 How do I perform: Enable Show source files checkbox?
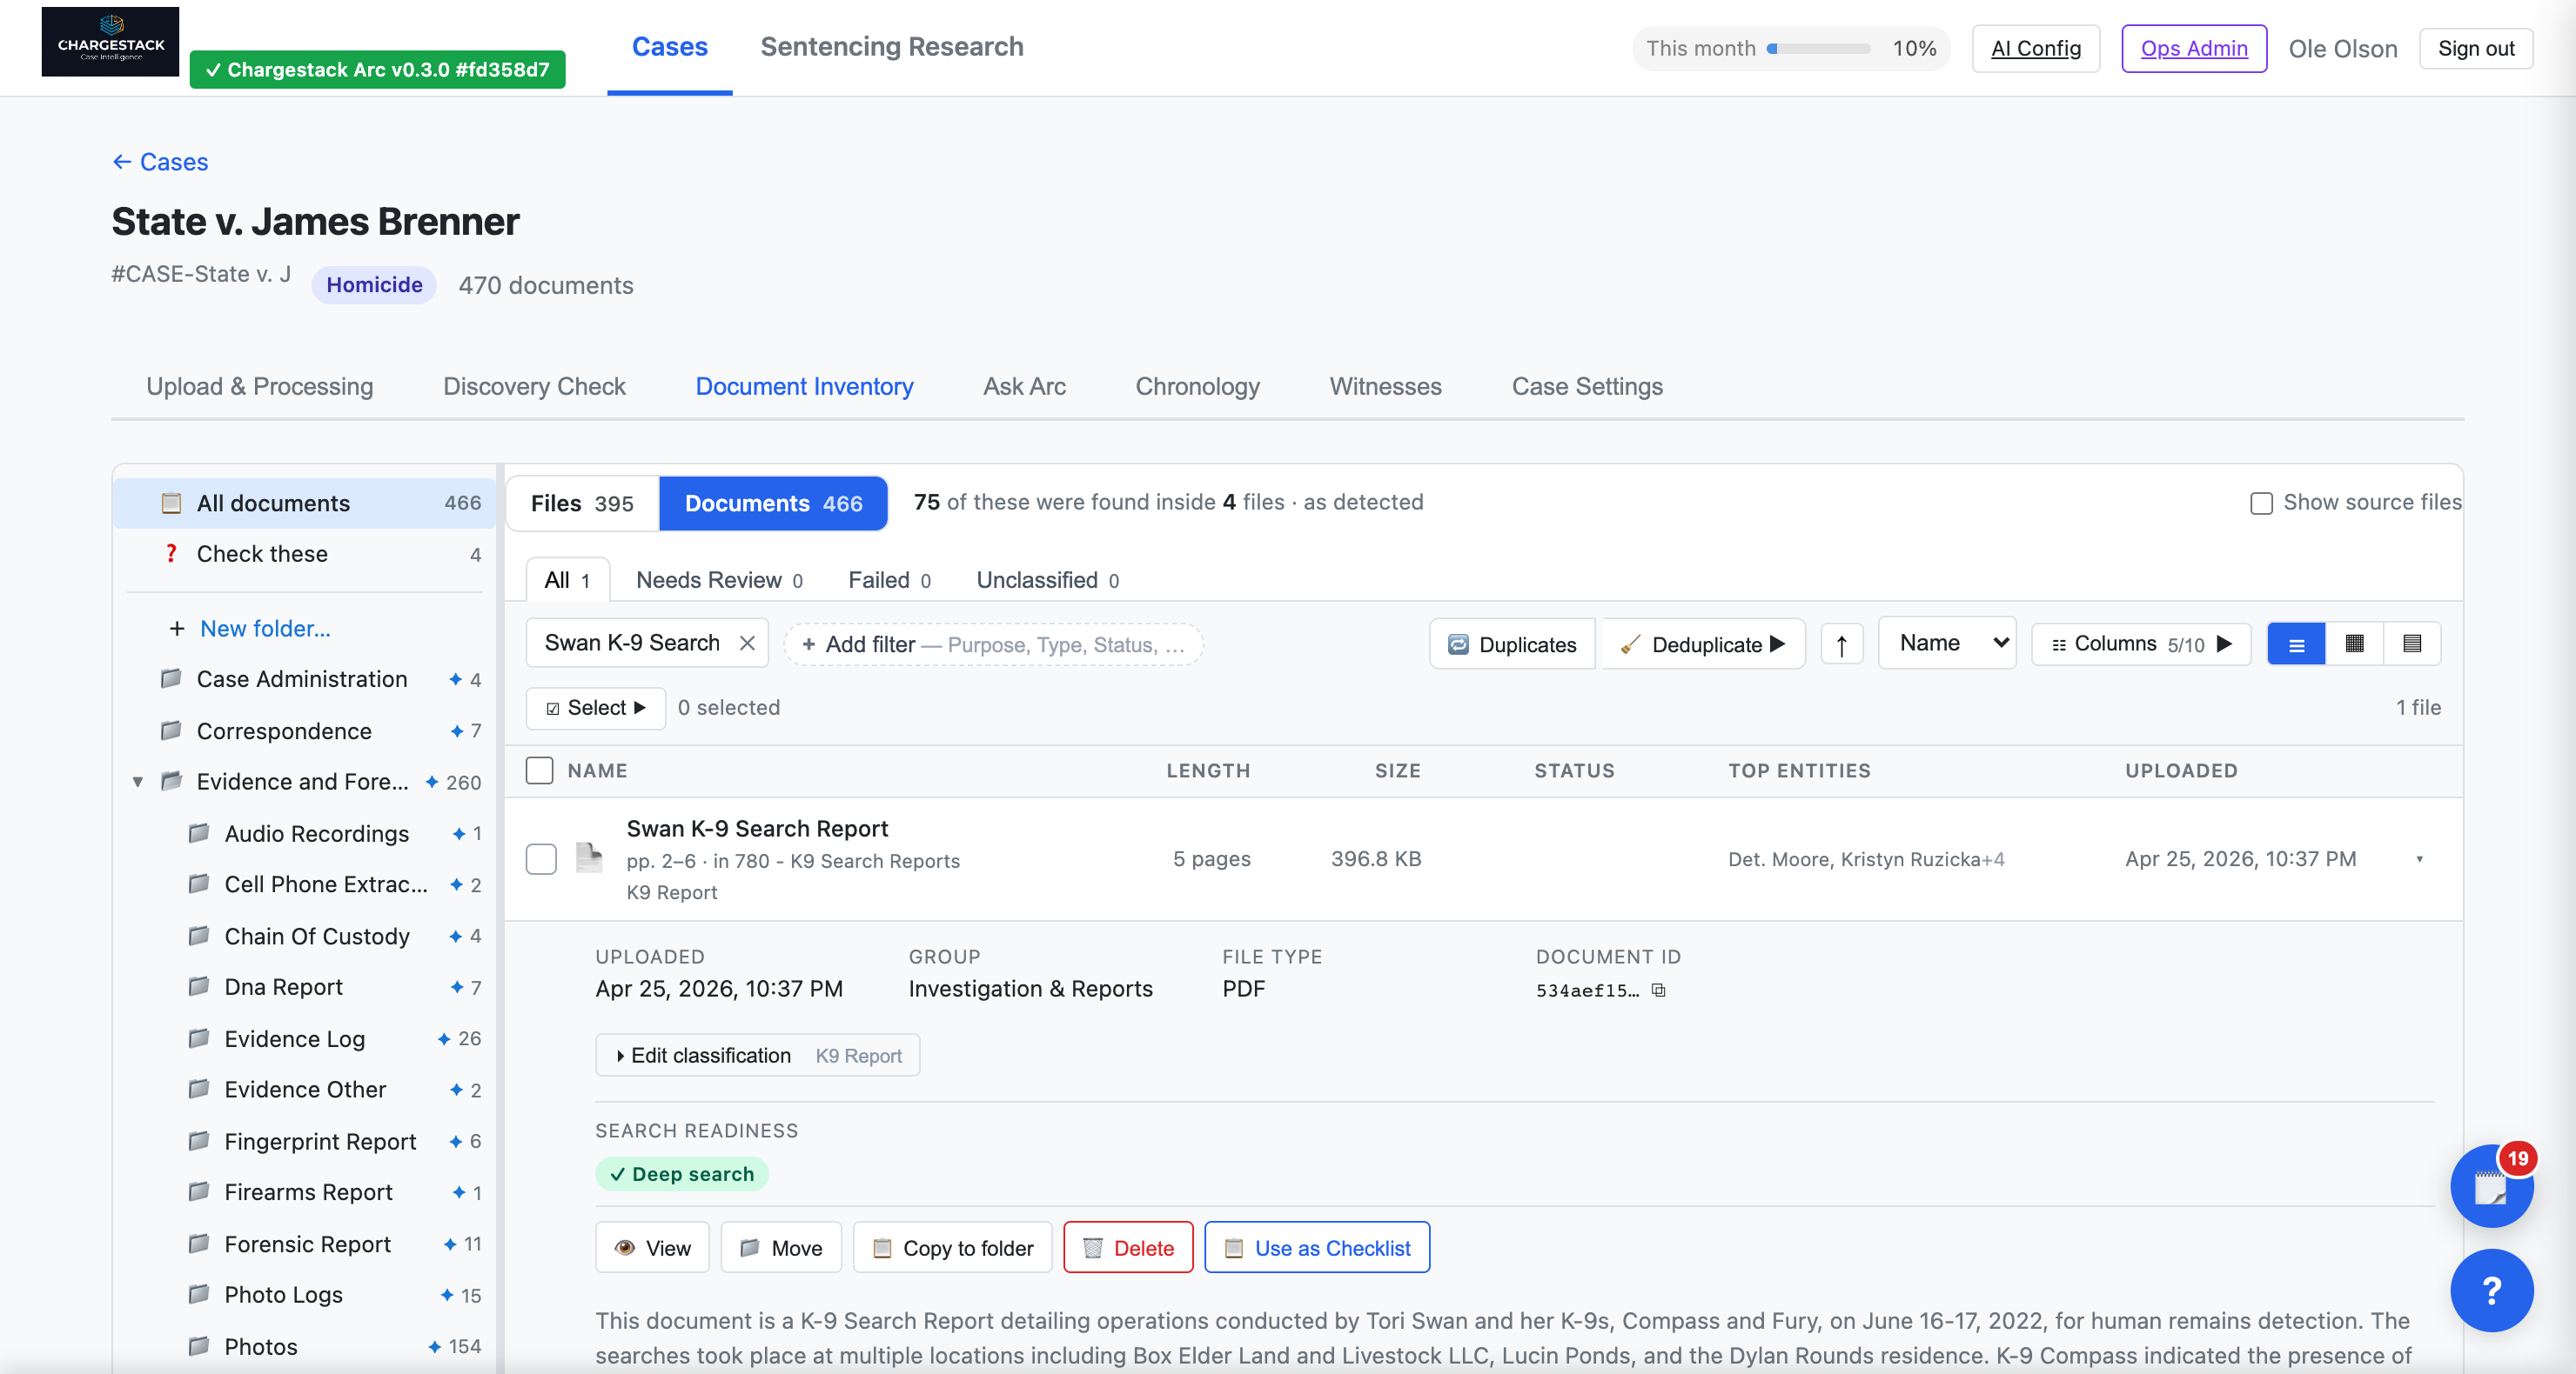click(x=2261, y=503)
